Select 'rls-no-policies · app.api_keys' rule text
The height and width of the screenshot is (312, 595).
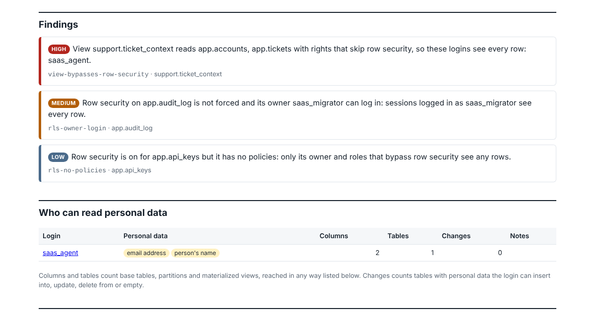100,170
